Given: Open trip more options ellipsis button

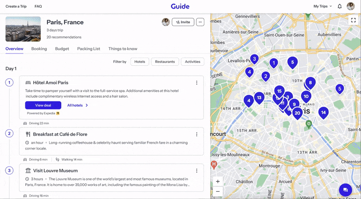Looking at the screenshot, I should 200,22.
